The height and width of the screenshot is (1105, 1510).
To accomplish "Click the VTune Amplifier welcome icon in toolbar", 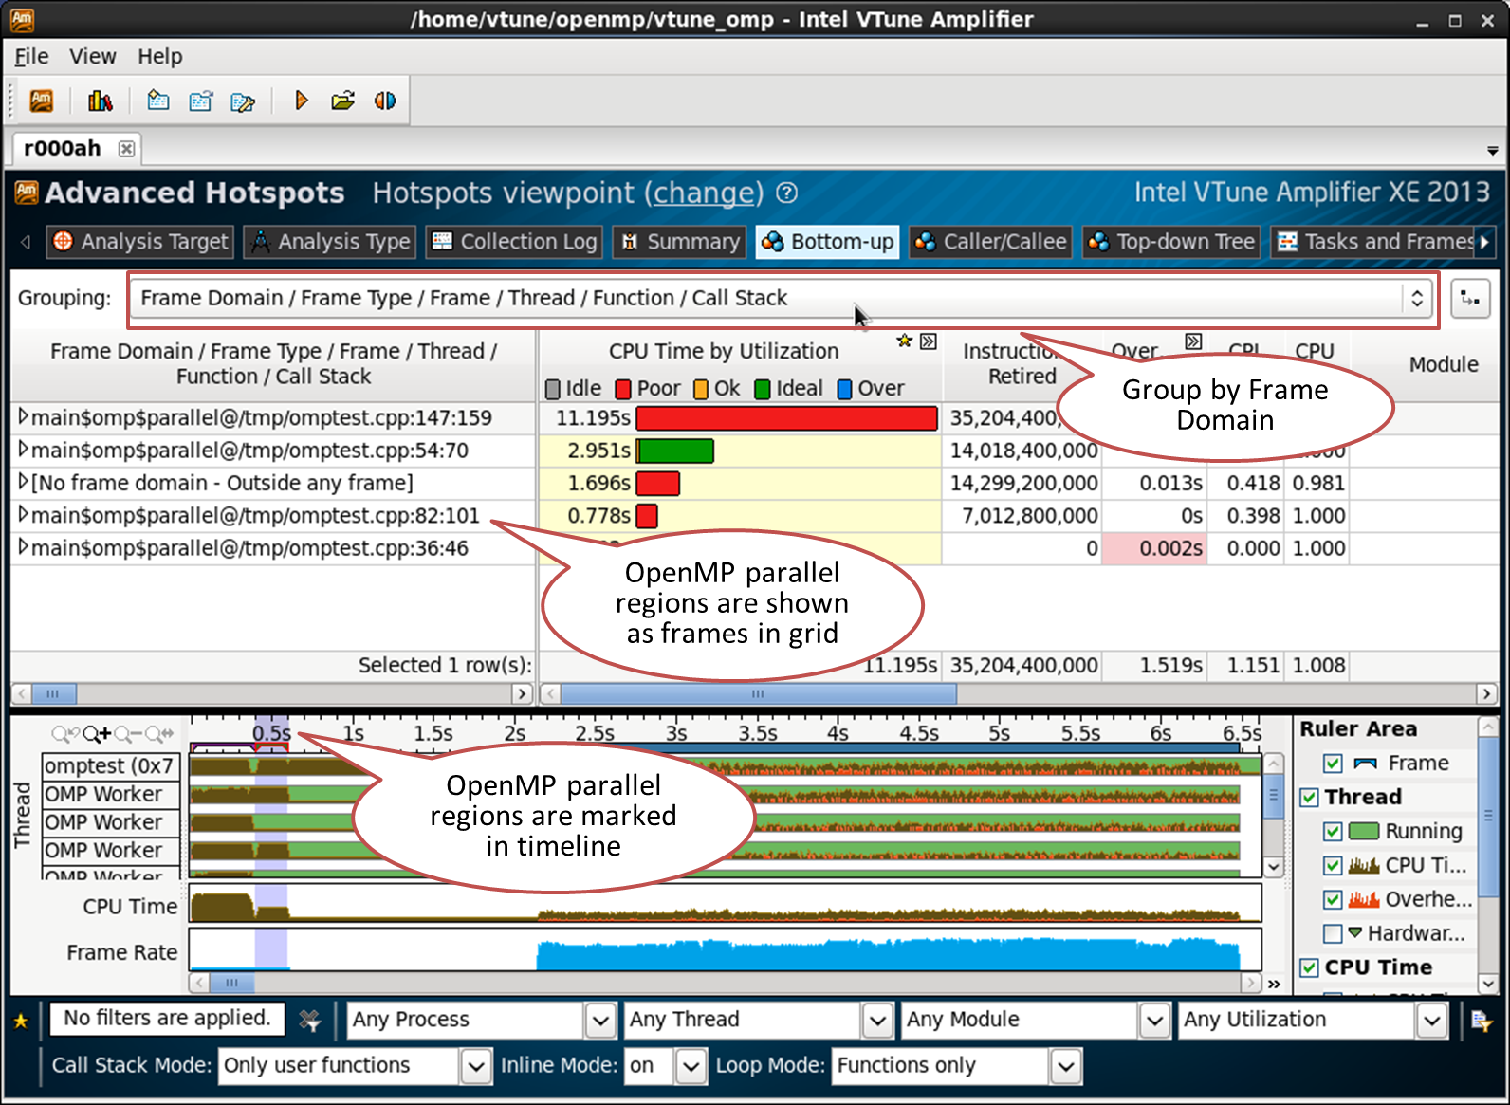I will click(41, 101).
